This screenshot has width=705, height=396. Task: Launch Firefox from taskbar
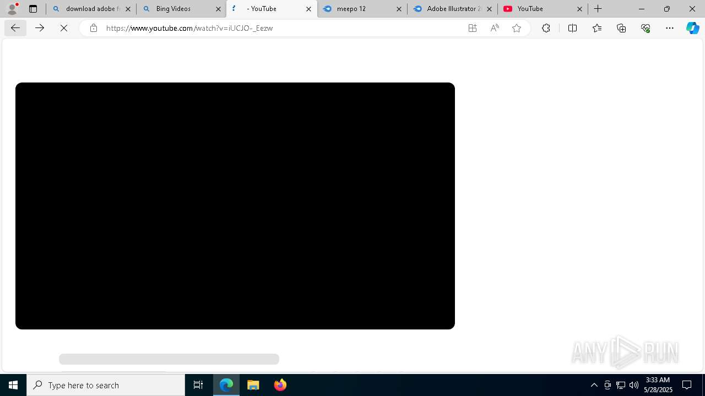[280, 385]
